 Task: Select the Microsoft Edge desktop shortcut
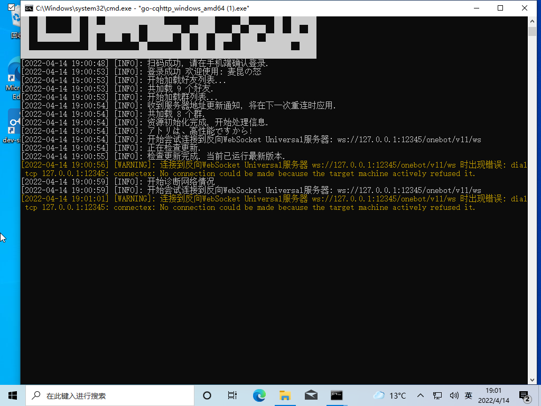(x=13, y=78)
